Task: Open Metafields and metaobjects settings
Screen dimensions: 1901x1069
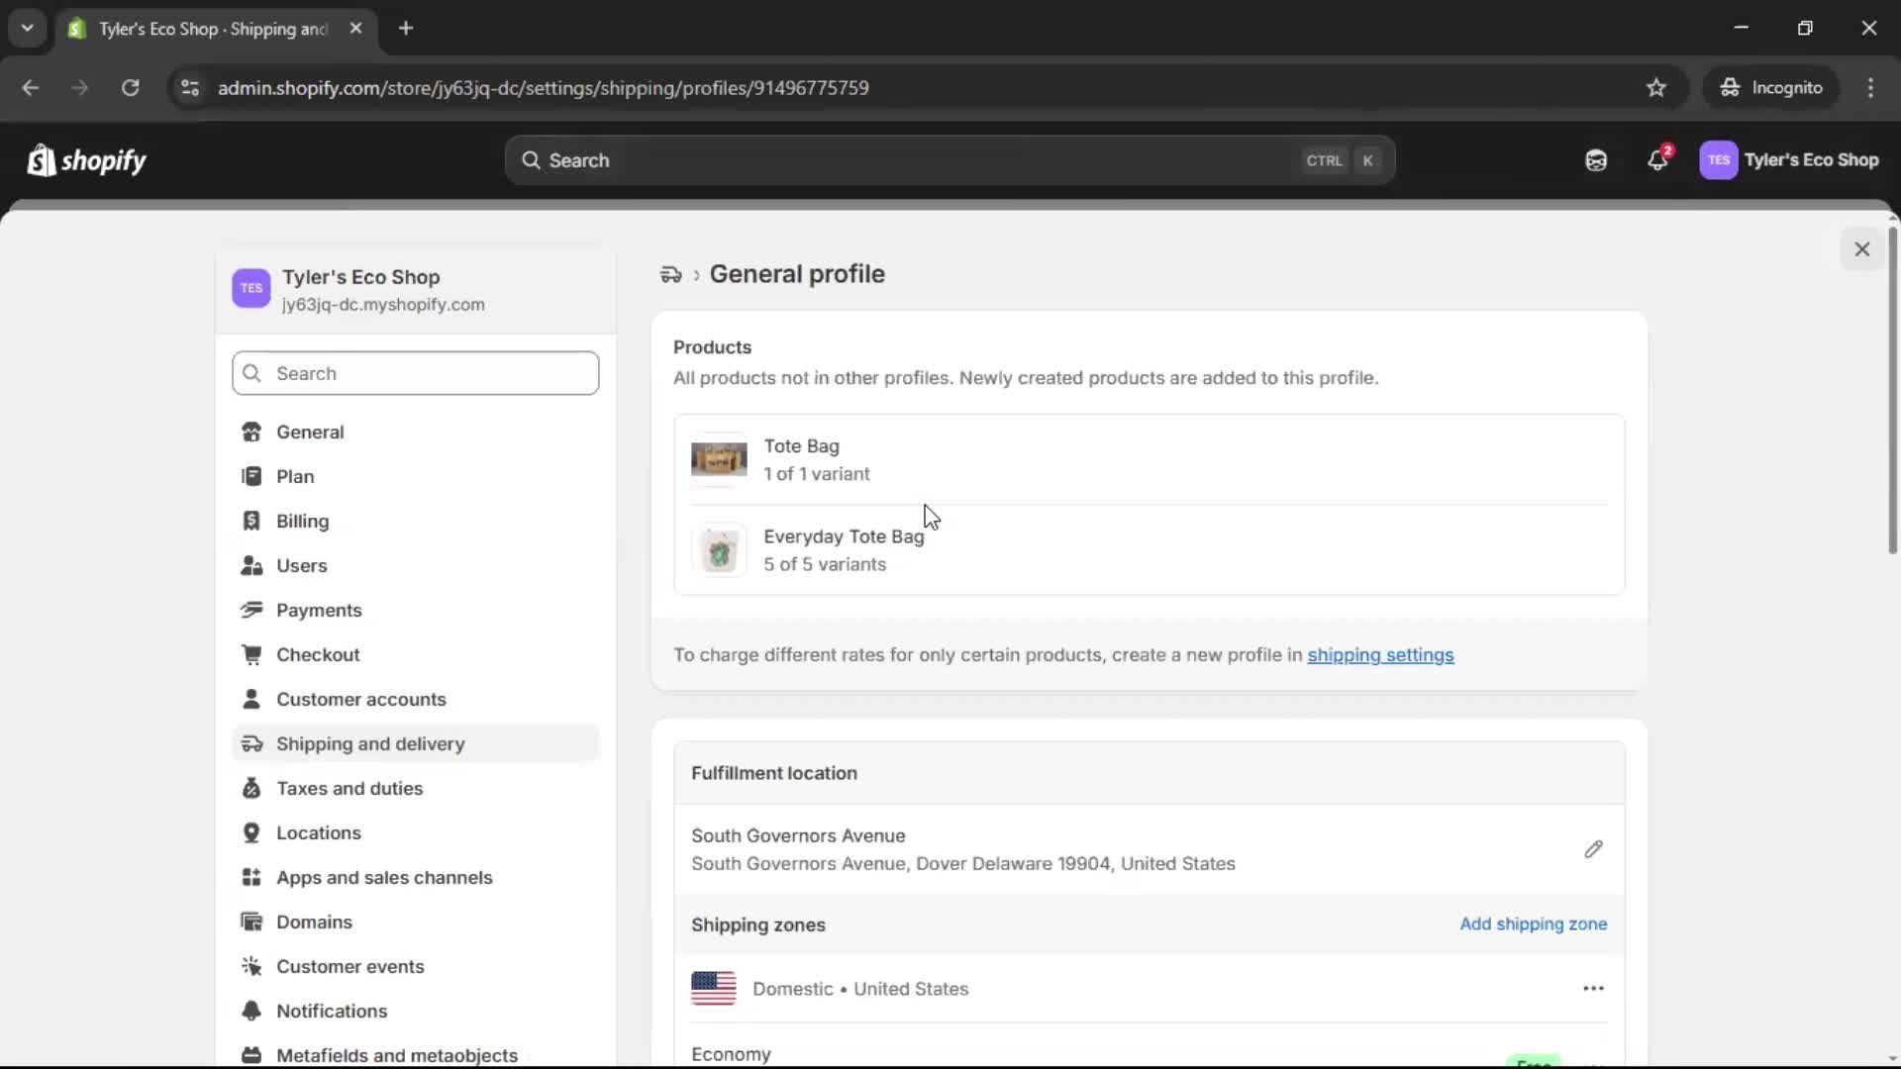Action: [398, 1055]
